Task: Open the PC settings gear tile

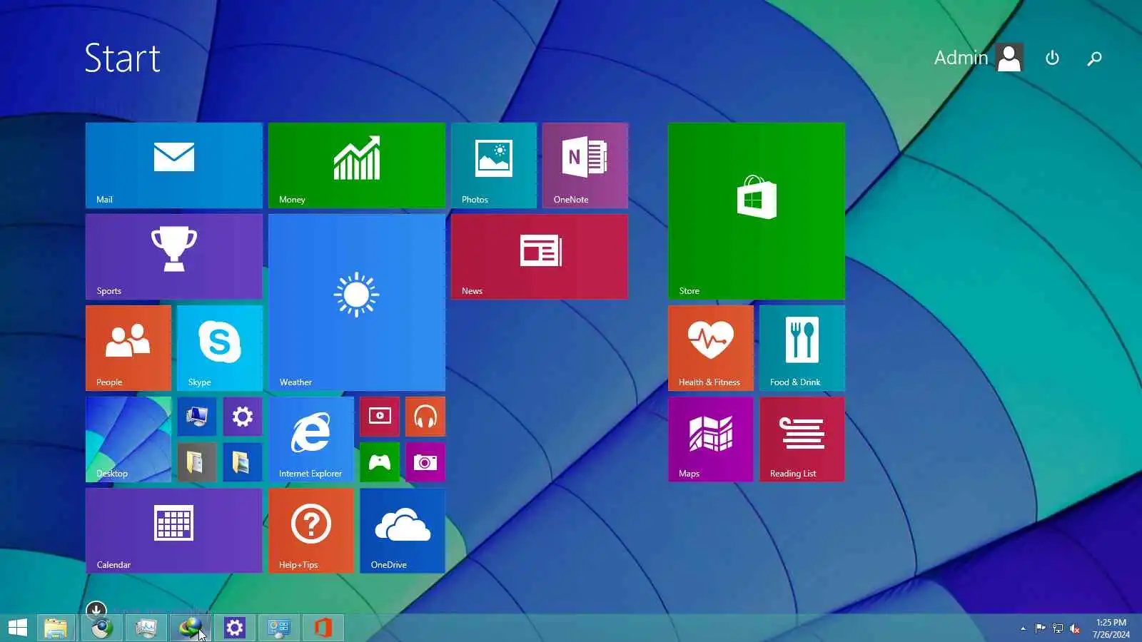Action: click(243, 417)
